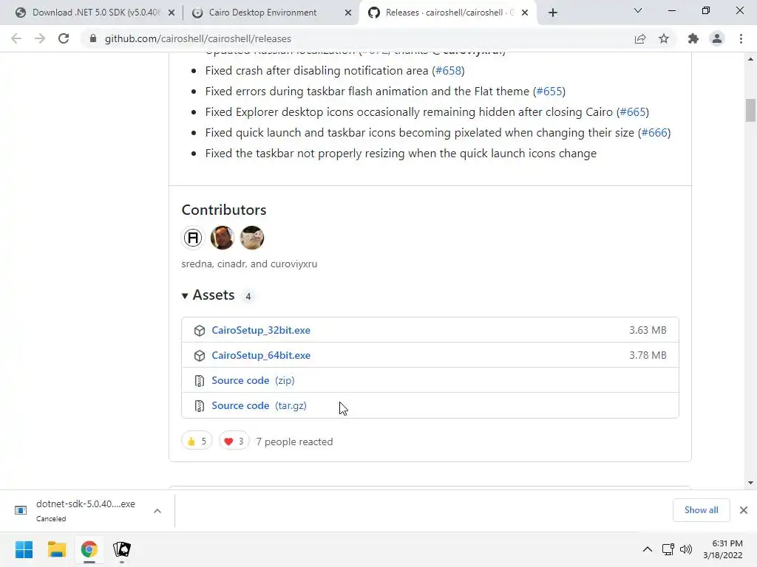Reload the page with the refresh icon

tap(64, 39)
